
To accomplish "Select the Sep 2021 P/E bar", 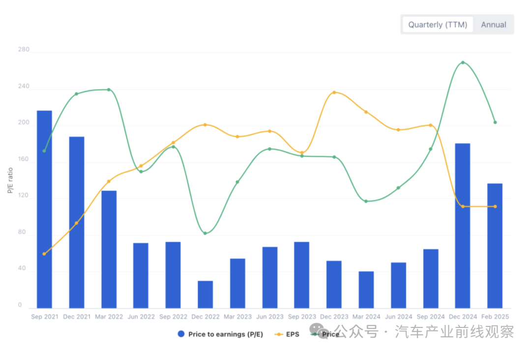I will [44, 209].
